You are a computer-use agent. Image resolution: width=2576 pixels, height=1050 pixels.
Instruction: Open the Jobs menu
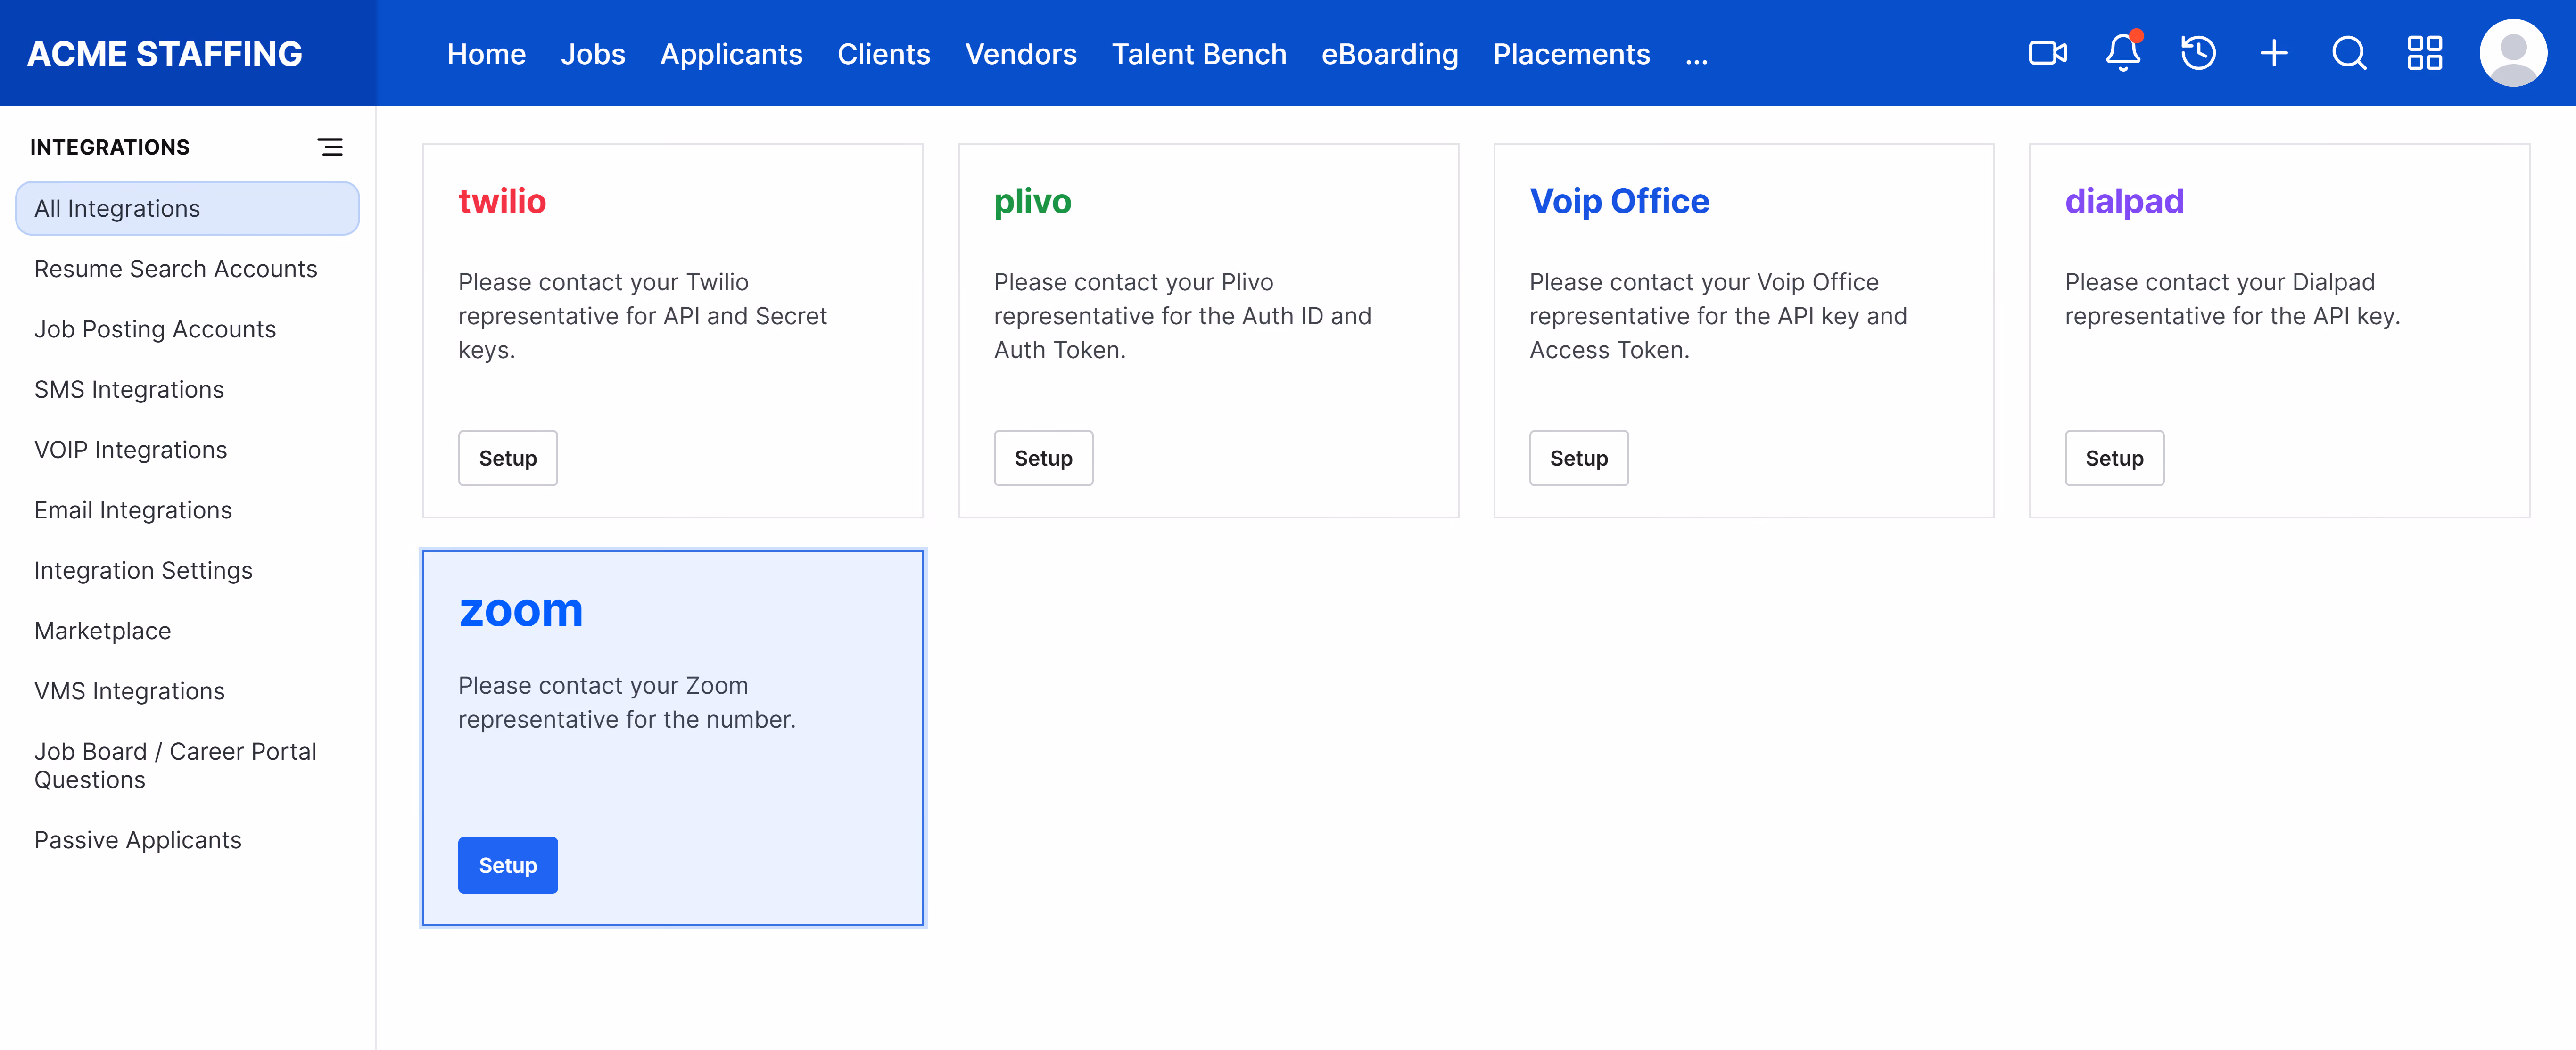point(592,54)
